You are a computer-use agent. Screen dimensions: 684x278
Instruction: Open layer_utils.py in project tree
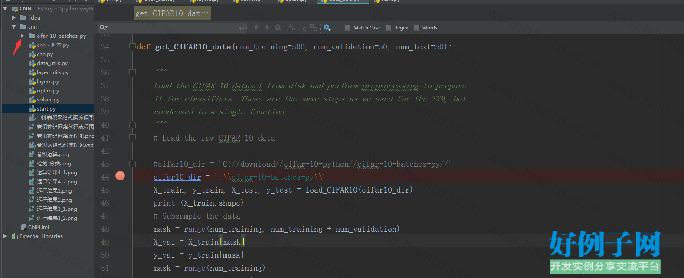52,72
